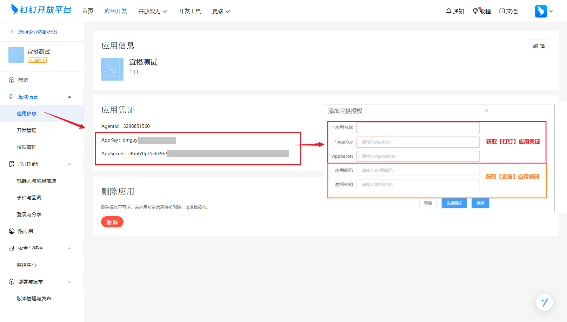567x322 pixels.
Task: Focus the 应用名称 field in 添加宜搭授权
Action: click(418, 128)
